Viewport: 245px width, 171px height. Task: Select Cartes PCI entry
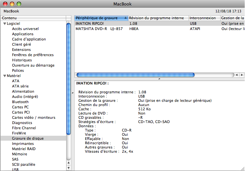click(x=21, y=112)
